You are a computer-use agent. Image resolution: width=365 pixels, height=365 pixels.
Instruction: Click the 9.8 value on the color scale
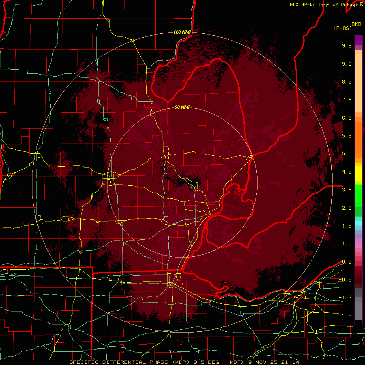(x=347, y=45)
